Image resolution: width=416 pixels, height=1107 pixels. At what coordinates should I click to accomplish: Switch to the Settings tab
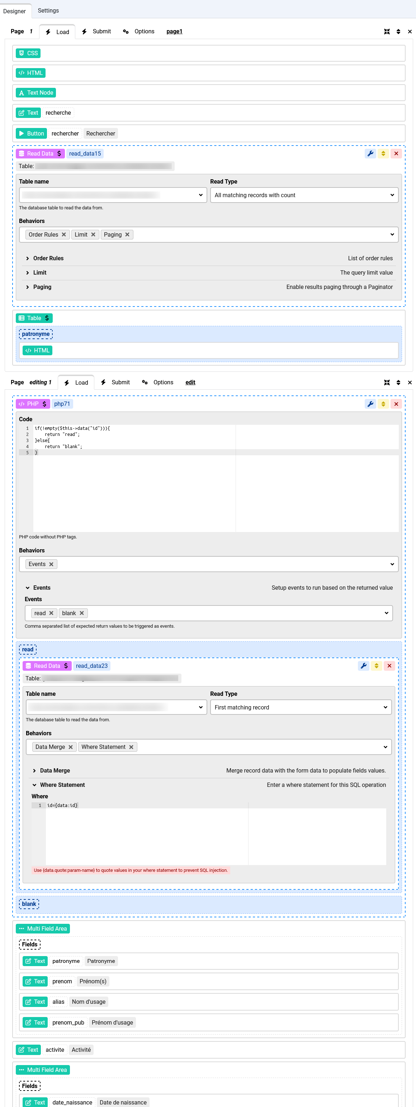[x=48, y=10]
